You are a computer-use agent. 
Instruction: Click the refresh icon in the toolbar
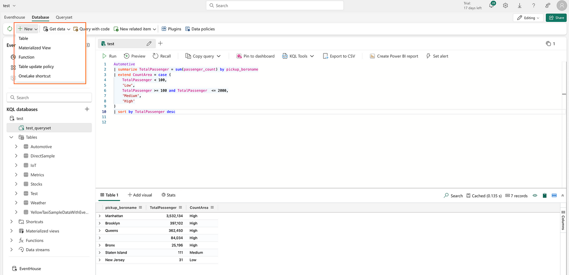click(10, 29)
